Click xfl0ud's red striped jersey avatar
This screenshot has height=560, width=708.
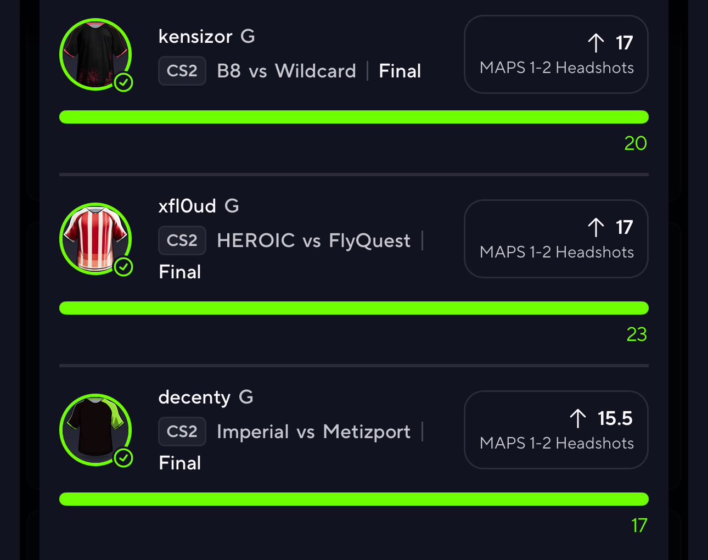click(95, 238)
